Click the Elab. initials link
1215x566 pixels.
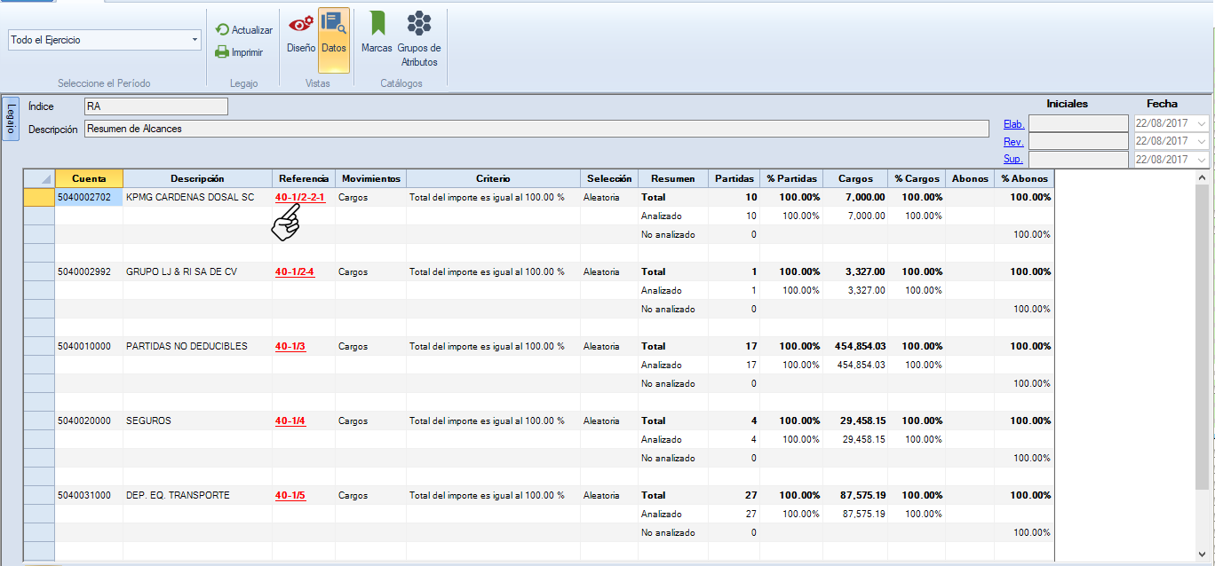pyautogui.click(x=1012, y=124)
